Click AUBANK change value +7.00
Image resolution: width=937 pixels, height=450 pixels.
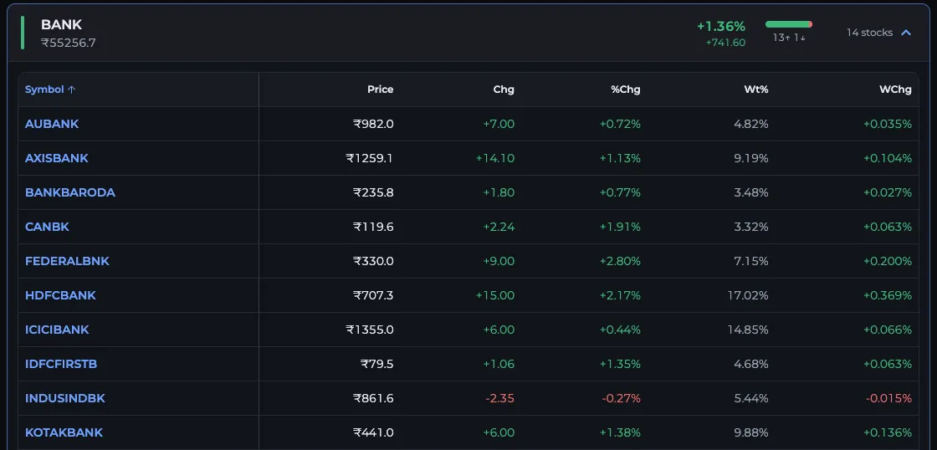(499, 125)
